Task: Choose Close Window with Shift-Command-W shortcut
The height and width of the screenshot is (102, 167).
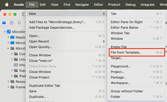Action: click(67, 72)
